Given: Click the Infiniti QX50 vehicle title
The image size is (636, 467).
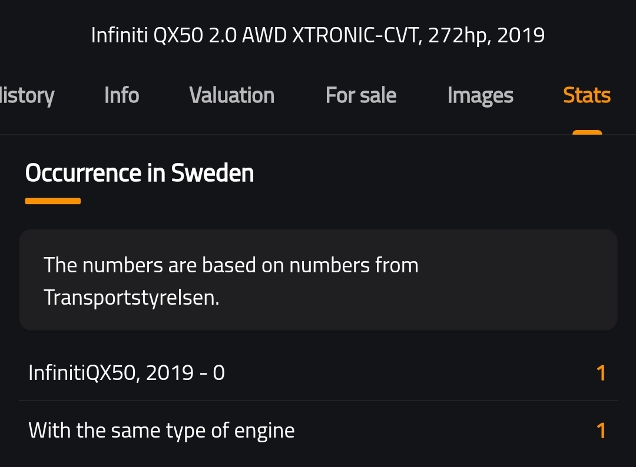Looking at the screenshot, I should (317, 35).
